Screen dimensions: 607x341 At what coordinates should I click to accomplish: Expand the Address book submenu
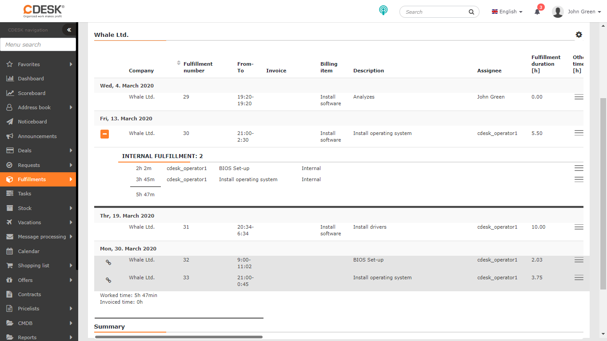point(71,107)
